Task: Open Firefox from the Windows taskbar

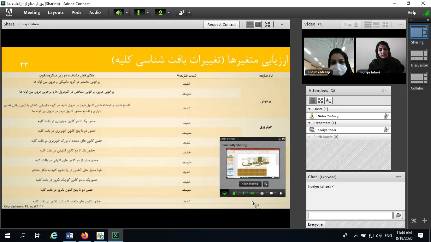Action: (x=85, y=235)
